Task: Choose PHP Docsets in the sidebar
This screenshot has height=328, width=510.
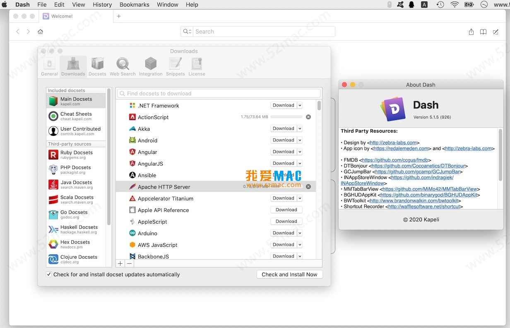Action: [76, 170]
